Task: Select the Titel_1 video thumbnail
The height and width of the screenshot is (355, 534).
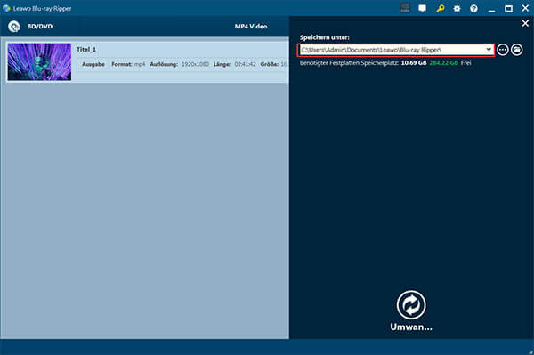Action: pyautogui.click(x=39, y=61)
